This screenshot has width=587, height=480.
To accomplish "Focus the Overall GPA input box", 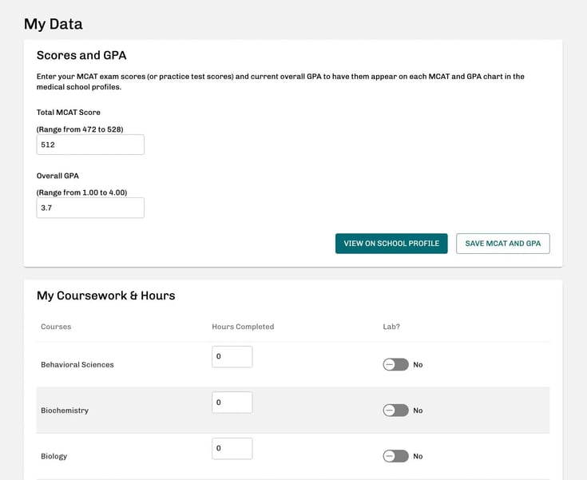I will [90, 208].
